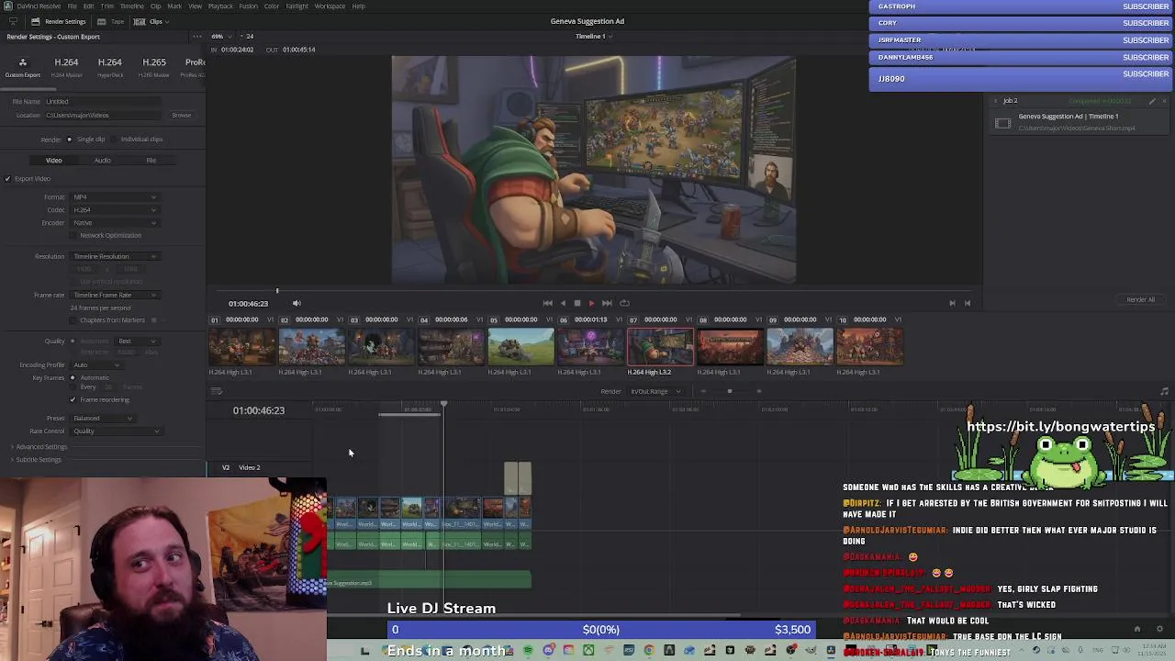Click the File Name input field

point(101,101)
